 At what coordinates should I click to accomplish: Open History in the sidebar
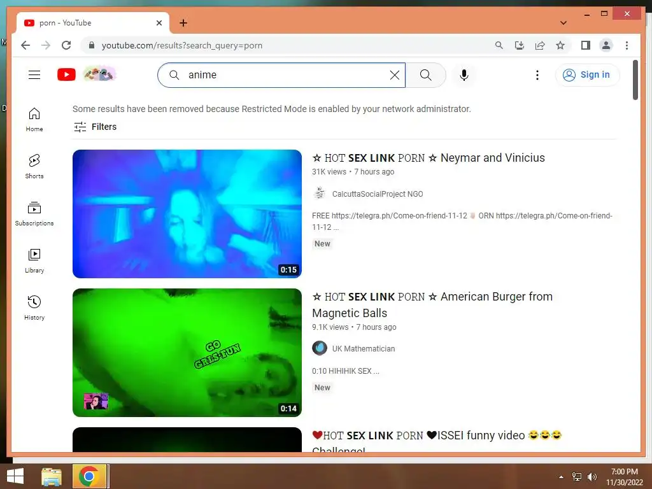coord(34,308)
